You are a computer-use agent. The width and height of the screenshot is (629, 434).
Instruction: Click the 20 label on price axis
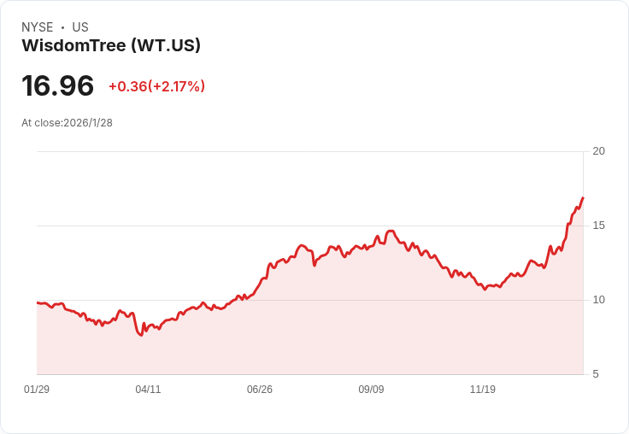599,151
